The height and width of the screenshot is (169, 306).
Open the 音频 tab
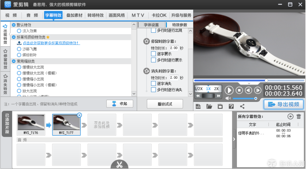click(32, 15)
